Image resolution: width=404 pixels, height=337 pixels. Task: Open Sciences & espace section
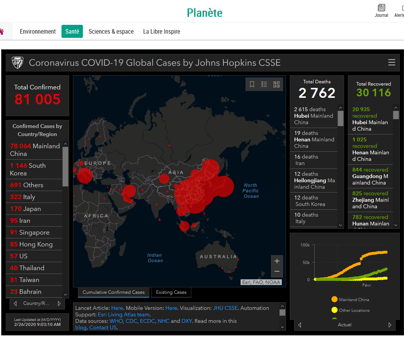tap(111, 31)
